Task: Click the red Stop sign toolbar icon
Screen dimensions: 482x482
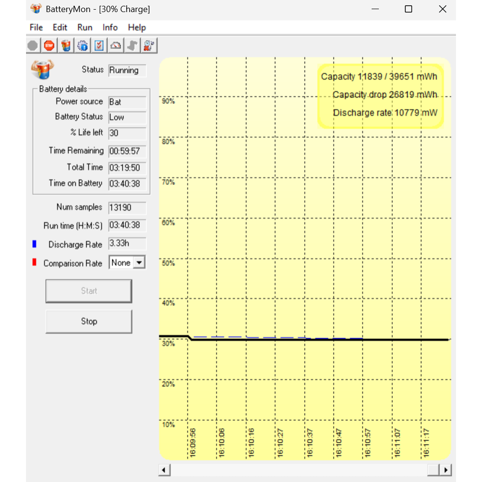Action: click(x=49, y=46)
